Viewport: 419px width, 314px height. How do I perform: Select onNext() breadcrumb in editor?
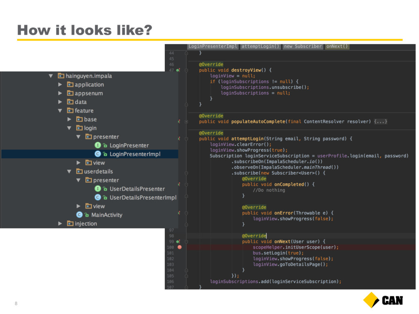click(x=337, y=47)
